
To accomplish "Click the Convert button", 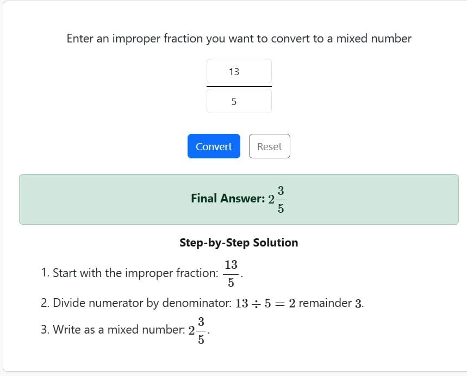I will [x=213, y=146].
